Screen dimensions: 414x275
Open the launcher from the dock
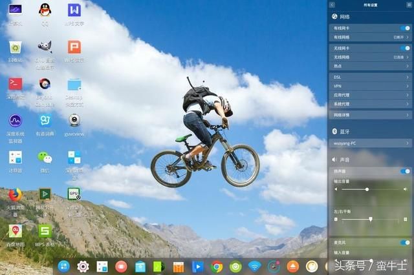[63, 267]
